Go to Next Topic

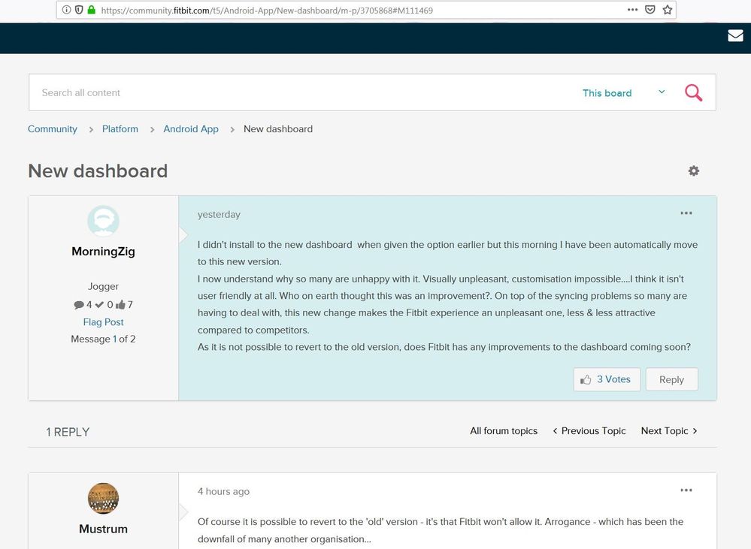pyautogui.click(x=669, y=431)
